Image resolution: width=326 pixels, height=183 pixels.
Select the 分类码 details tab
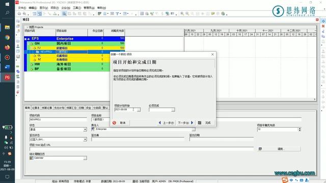pyautogui.click(x=97, y=108)
